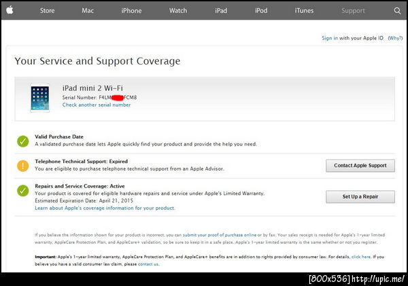Click the 'click here' consumer law link
This screenshot has width=408, height=286.
click(x=361, y=257)
